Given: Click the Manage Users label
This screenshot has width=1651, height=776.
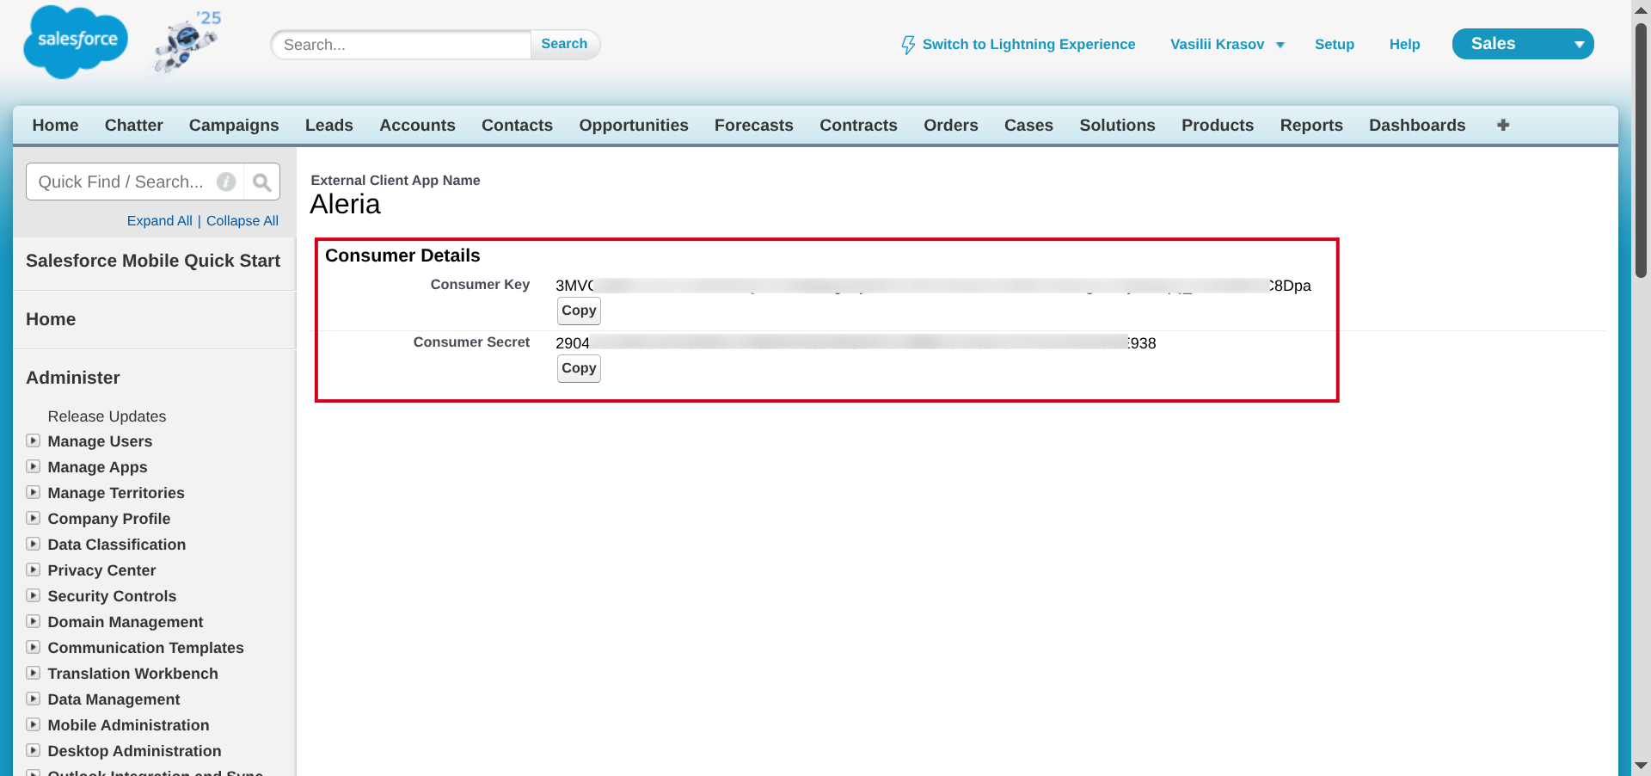Looking at the screenshot, I should coord(100,441).
